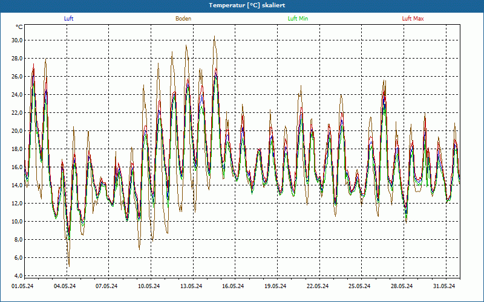Image resolution: width=484 pixels, height=302 pixels.
Task: Click the date label 19.05.24
Action: tap(275, 286)
